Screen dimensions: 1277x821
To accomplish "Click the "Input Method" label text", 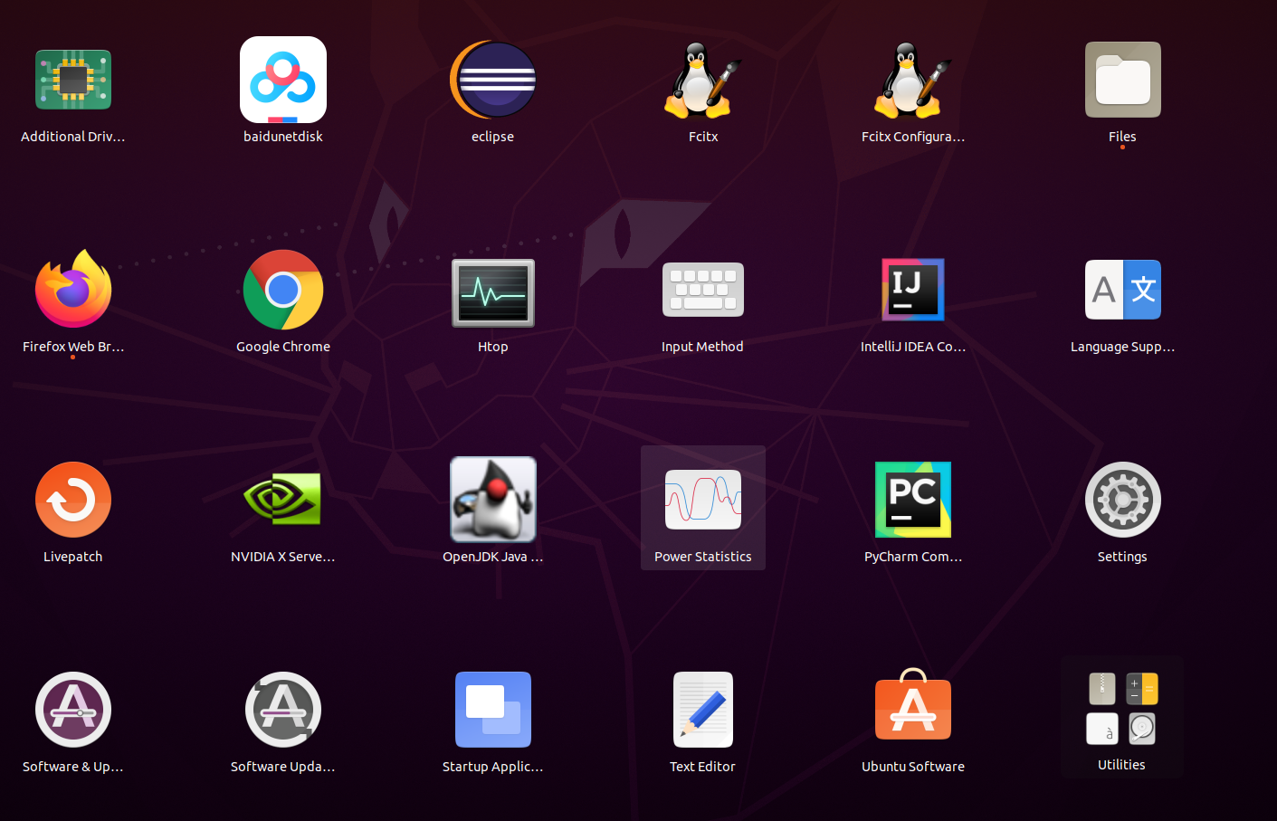I will tap(702, 347).
